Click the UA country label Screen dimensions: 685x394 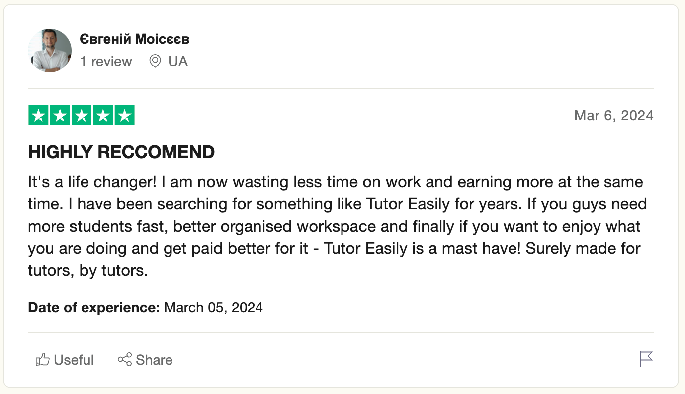click(178, 62)
